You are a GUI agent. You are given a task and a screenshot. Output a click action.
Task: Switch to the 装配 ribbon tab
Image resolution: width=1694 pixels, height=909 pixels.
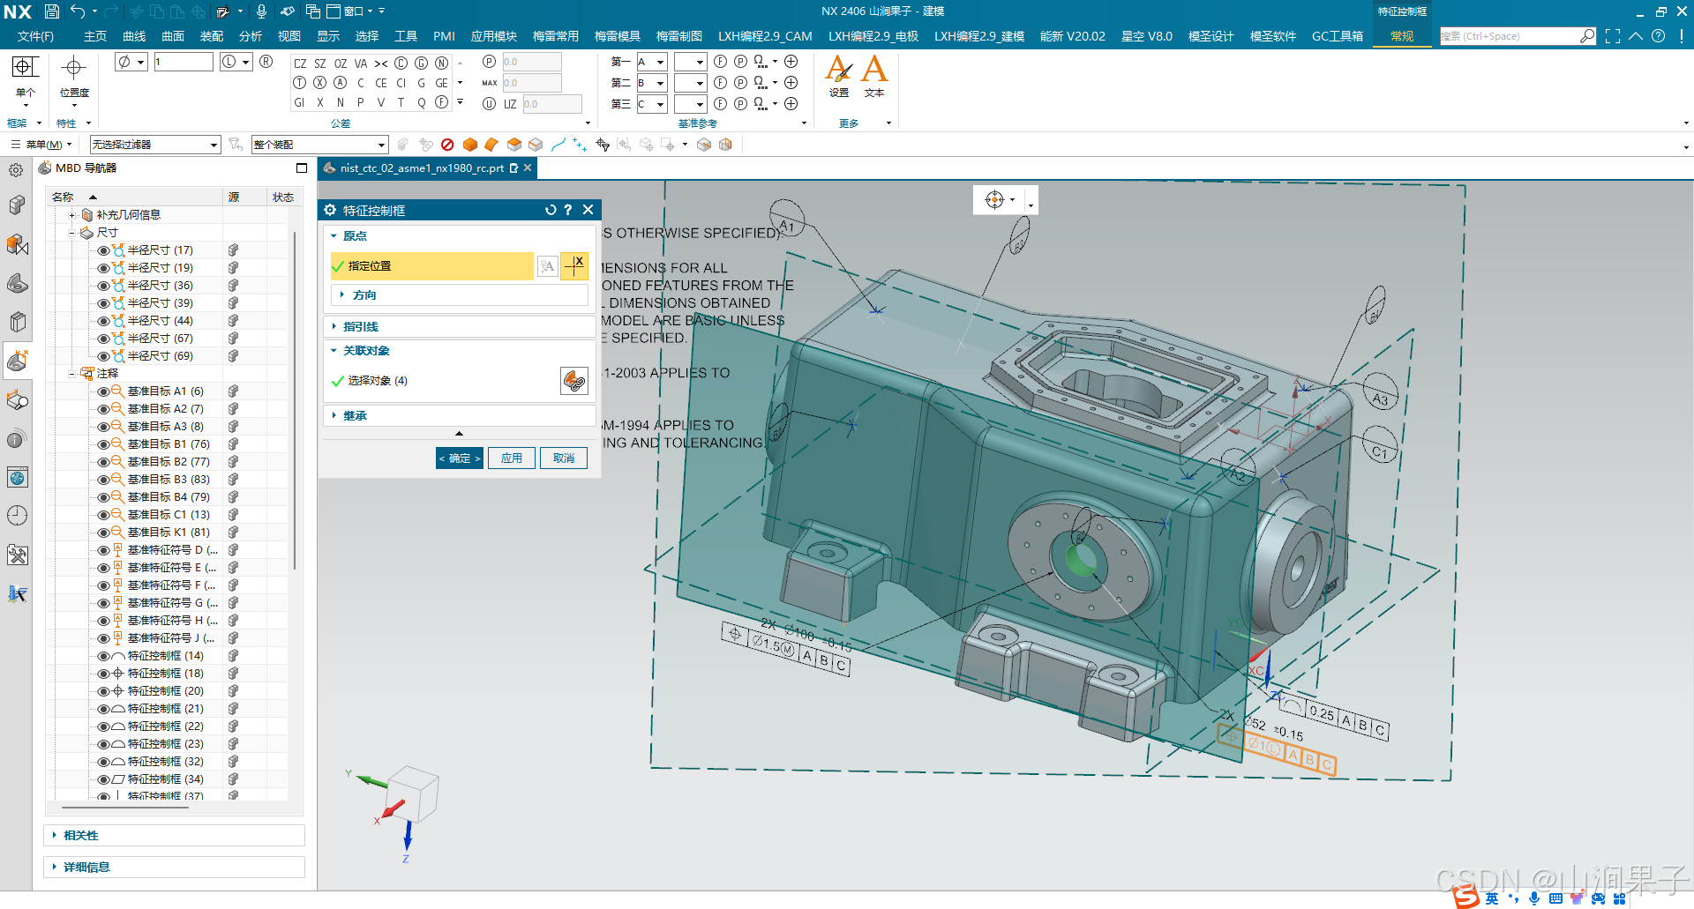[x=212, y=36]
